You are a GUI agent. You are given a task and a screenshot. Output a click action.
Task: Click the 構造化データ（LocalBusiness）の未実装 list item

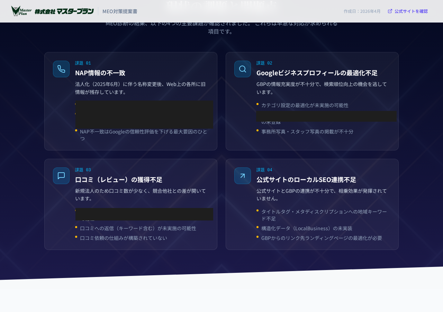[x=307, y=228]
